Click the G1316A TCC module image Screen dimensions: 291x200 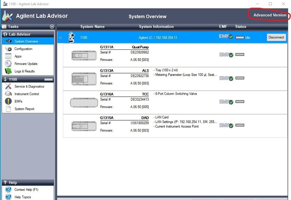coord(84,102)
